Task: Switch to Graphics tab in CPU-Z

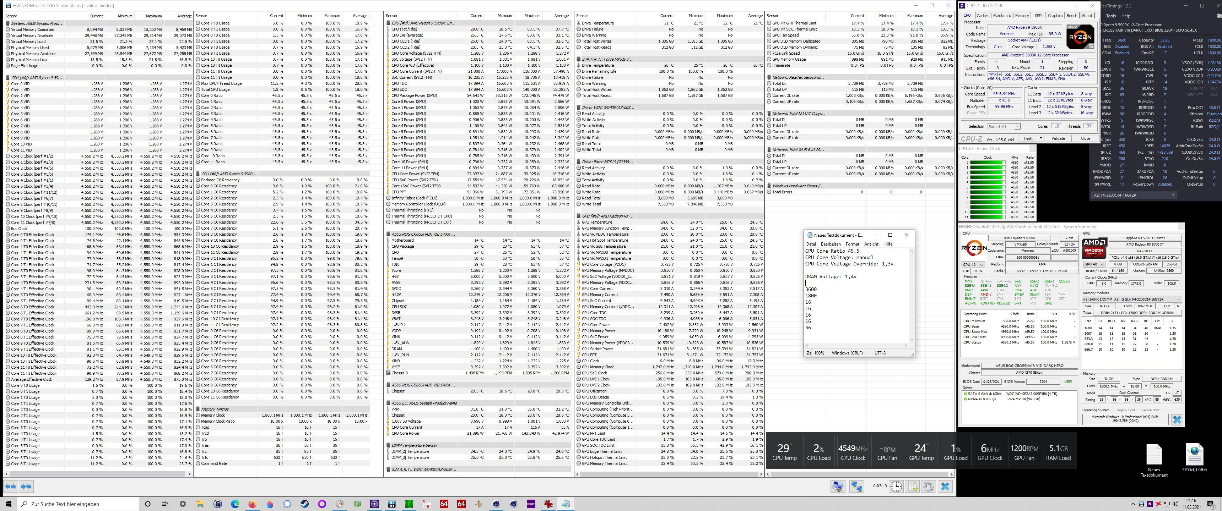Action: click(x=1055, y=16)
